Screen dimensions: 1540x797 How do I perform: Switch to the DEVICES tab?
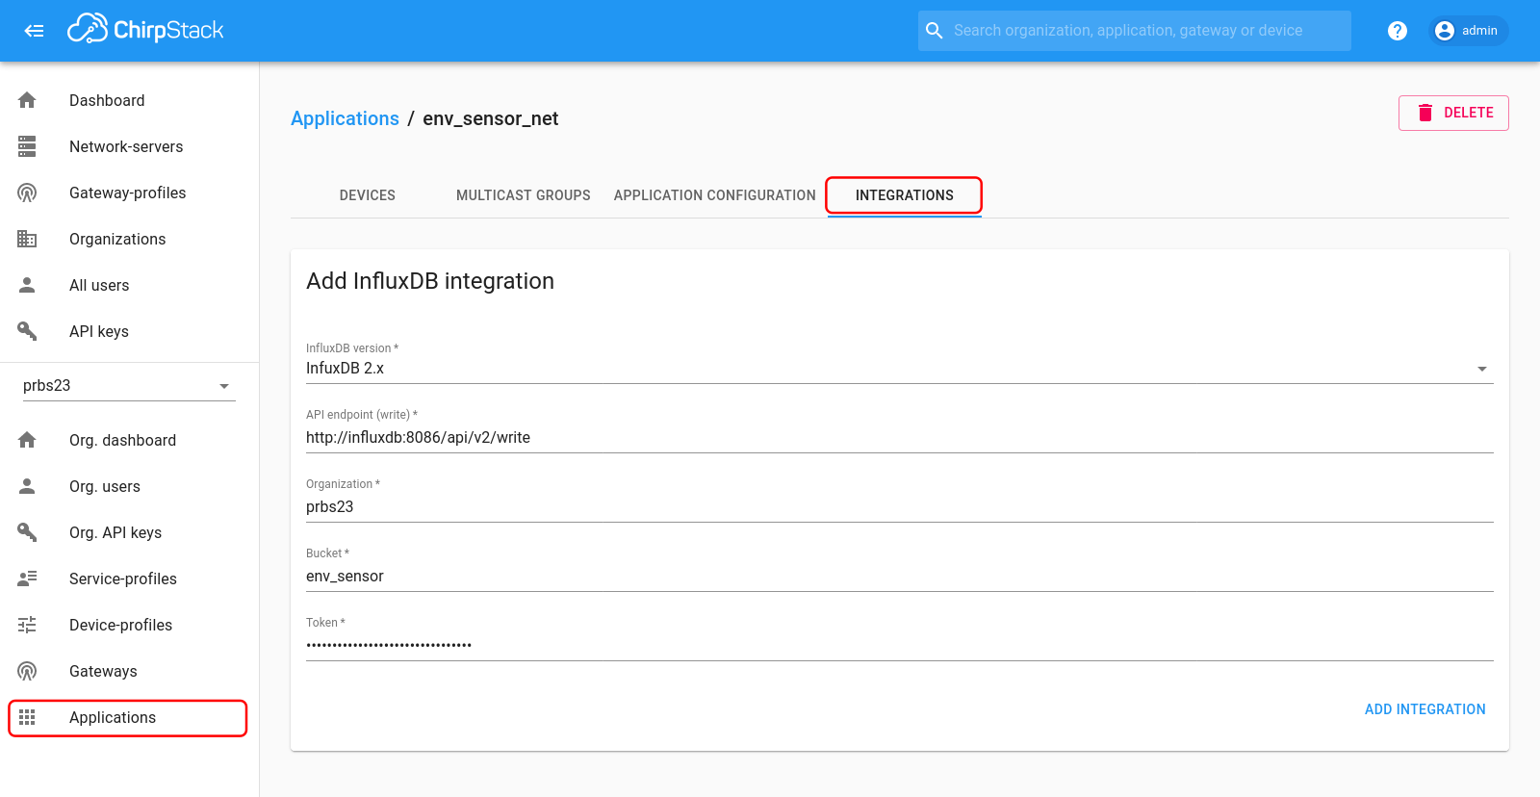click(x=368, y=195)
